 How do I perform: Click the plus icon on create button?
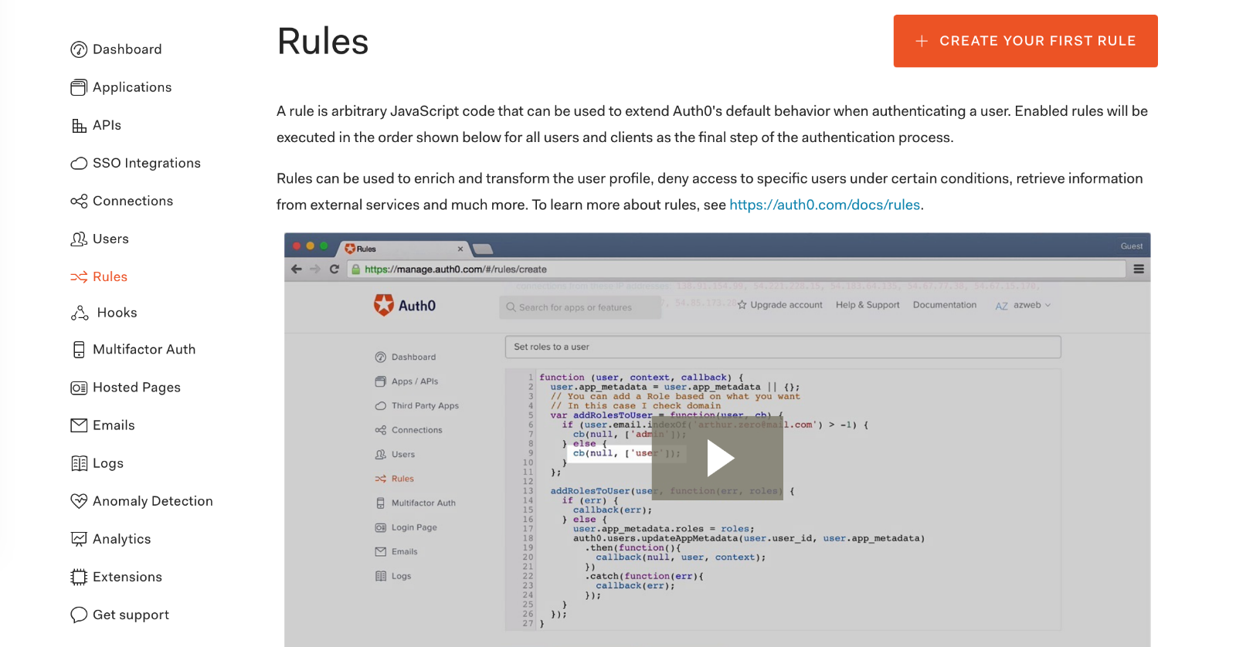click(922, 41)
